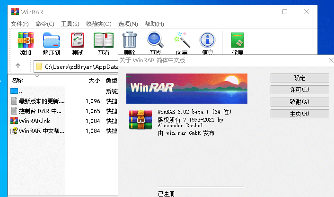Click the 确定 button in About dialog
Screen dimensions: 334x197
click(299, 78)
